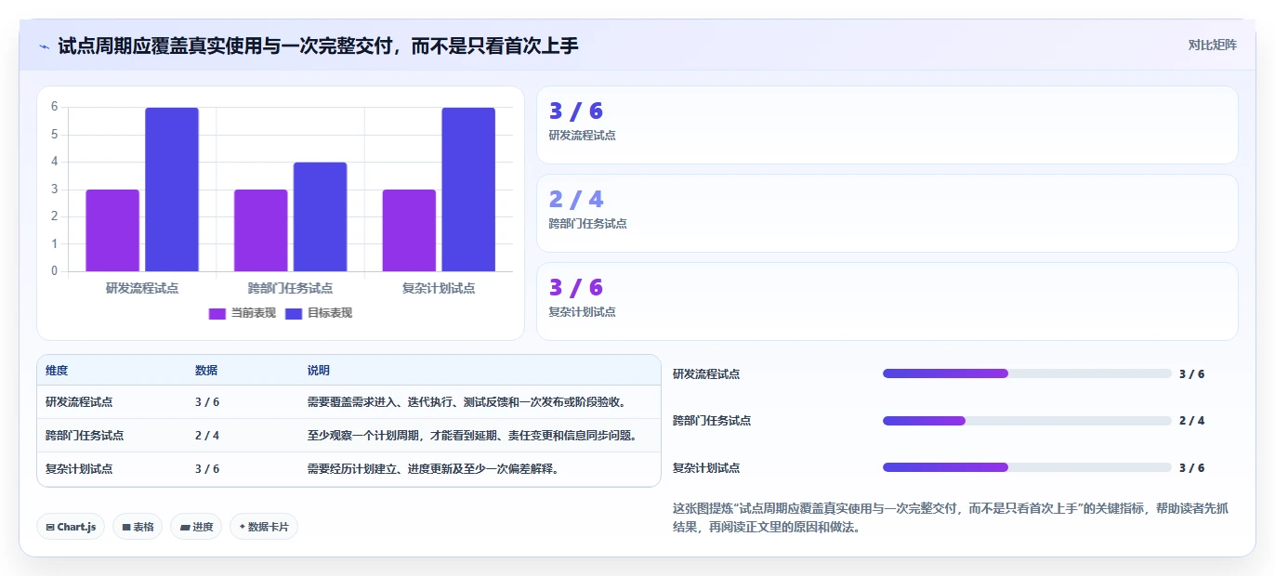Click the 研发流程试点 label beside progress bar
Screen dimensions: 1275x576
click(706, 374)
